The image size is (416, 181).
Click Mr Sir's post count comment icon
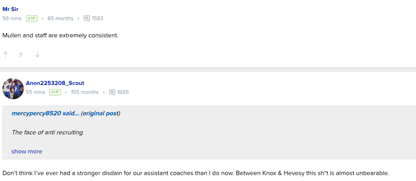[x=87, y=18]
